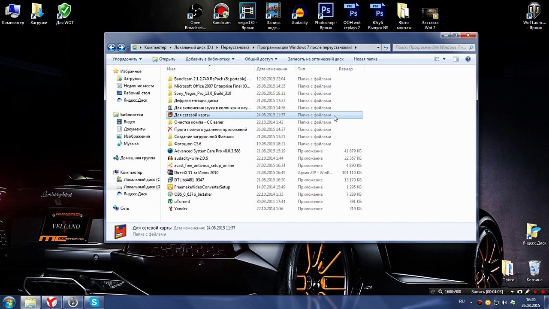The image size is (549, 309).
Task: Open the Упорядочить dropdown menu
Action: point(127,59)
